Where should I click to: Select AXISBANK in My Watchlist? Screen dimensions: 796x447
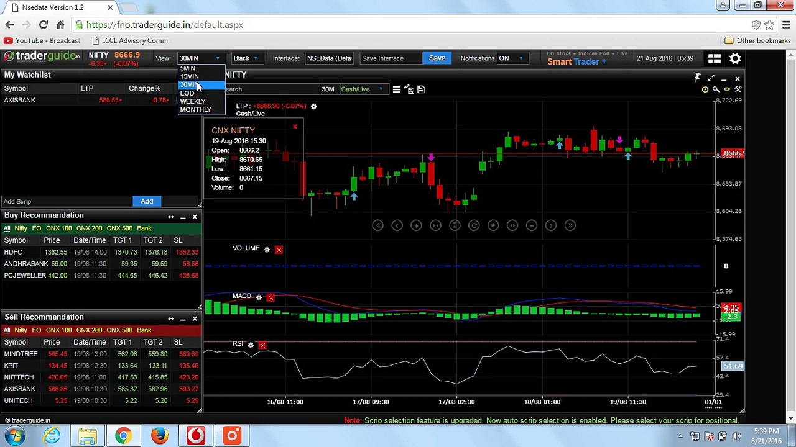coord(20,100)
